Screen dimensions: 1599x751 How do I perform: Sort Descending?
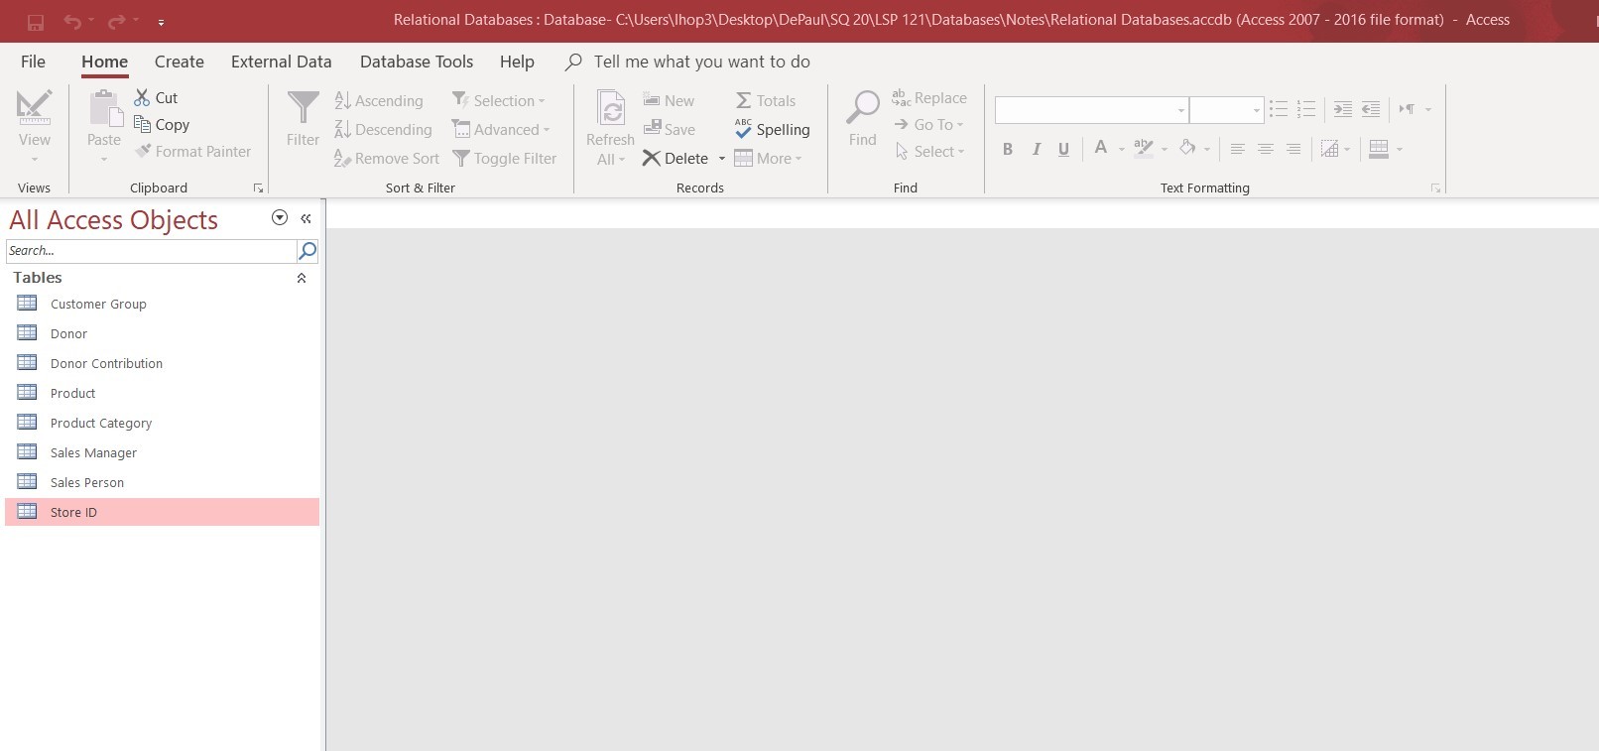(383, 129)
